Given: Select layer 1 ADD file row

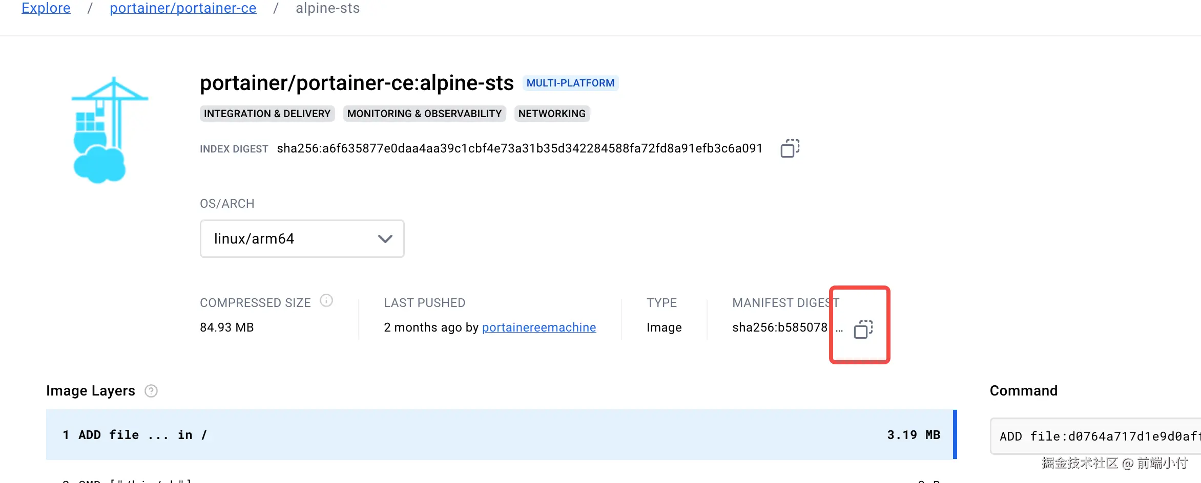Looking at the screenshot, I should [461, 435].
